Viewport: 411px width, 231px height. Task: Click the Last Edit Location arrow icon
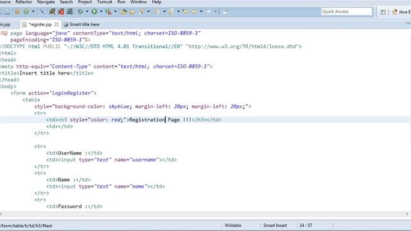pos(186,12)
